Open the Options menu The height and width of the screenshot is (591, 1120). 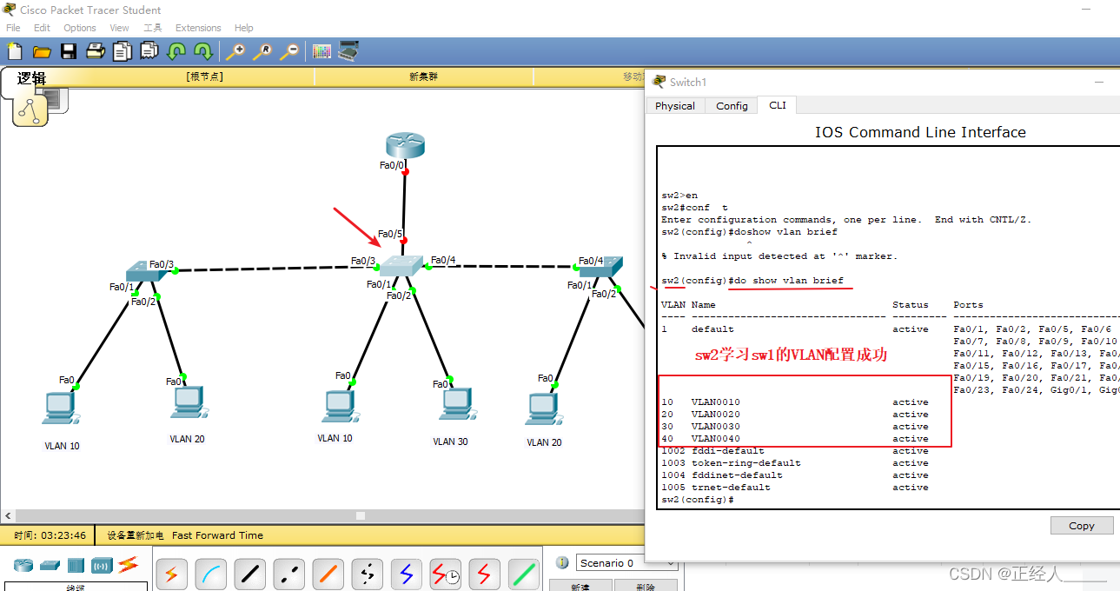79,27
